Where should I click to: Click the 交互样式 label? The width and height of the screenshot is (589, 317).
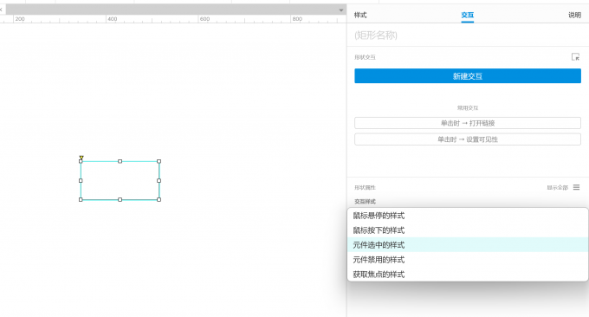(x=365, y=201)
